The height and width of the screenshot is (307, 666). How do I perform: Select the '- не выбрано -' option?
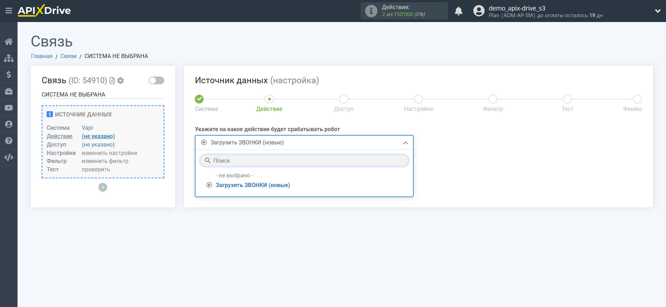point(234,175)
